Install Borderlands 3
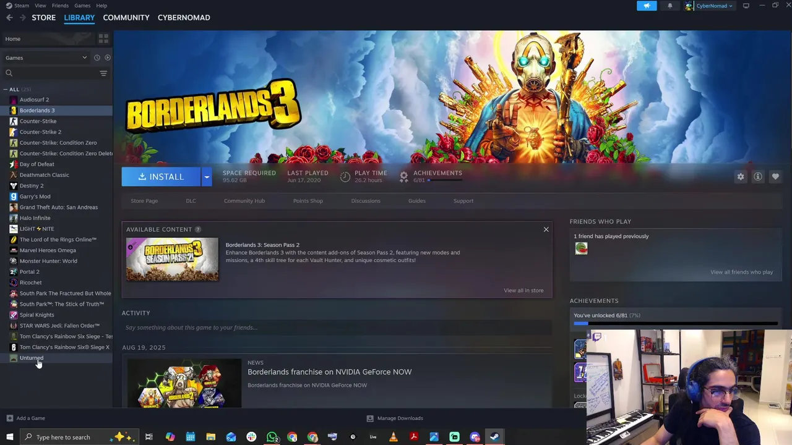The image size is (792, 445). pos(161,177)
